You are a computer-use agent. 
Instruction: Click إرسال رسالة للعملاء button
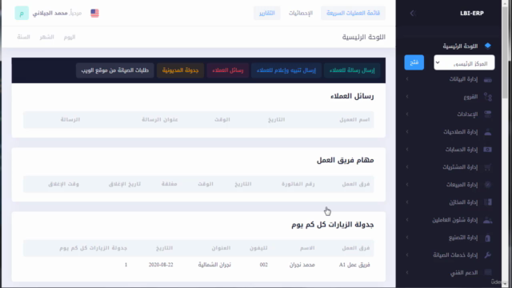[x=352, y=70]
